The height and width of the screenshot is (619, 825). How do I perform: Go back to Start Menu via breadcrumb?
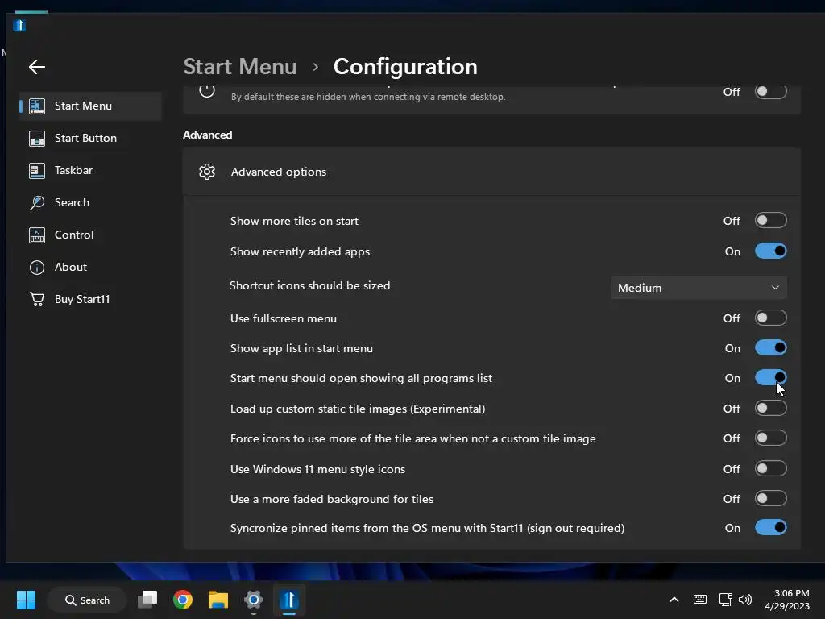point(240,67)
